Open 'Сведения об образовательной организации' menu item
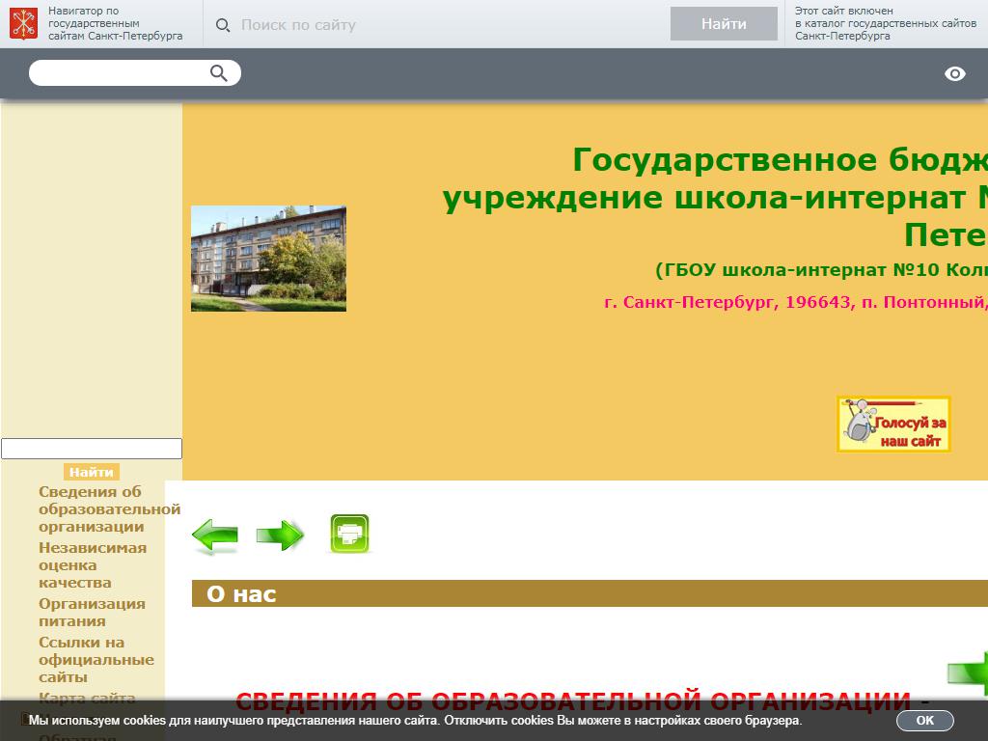Screen dimensions: 988x741 (x=108, y=509)
